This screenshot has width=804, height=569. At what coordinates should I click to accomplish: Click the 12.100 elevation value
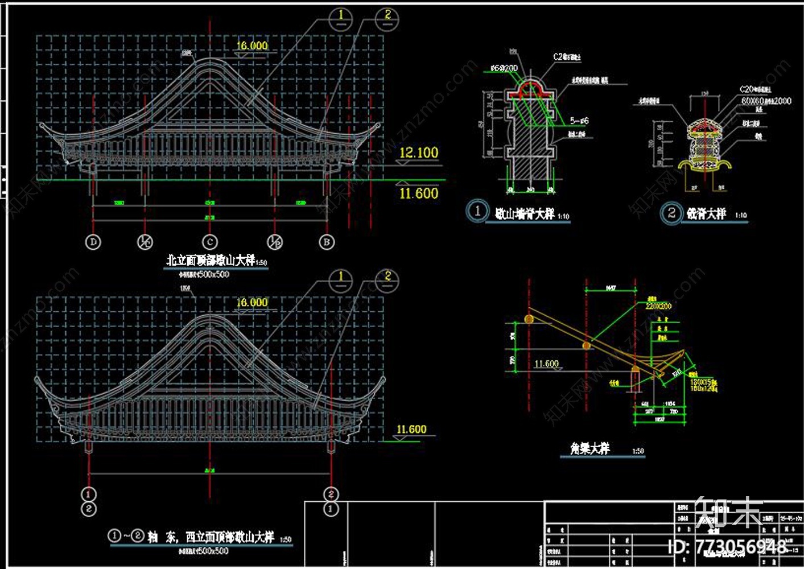point(419,152)
